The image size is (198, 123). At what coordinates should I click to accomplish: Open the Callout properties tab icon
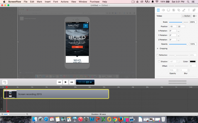[174, 10]
